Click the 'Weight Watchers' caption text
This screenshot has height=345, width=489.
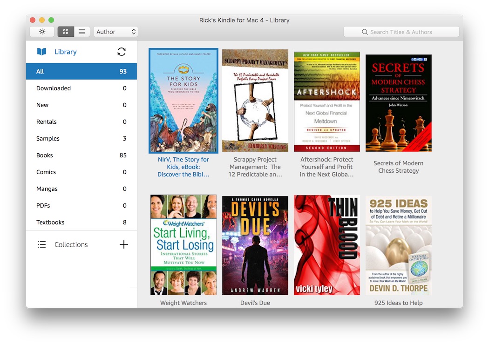pos(183,303)
